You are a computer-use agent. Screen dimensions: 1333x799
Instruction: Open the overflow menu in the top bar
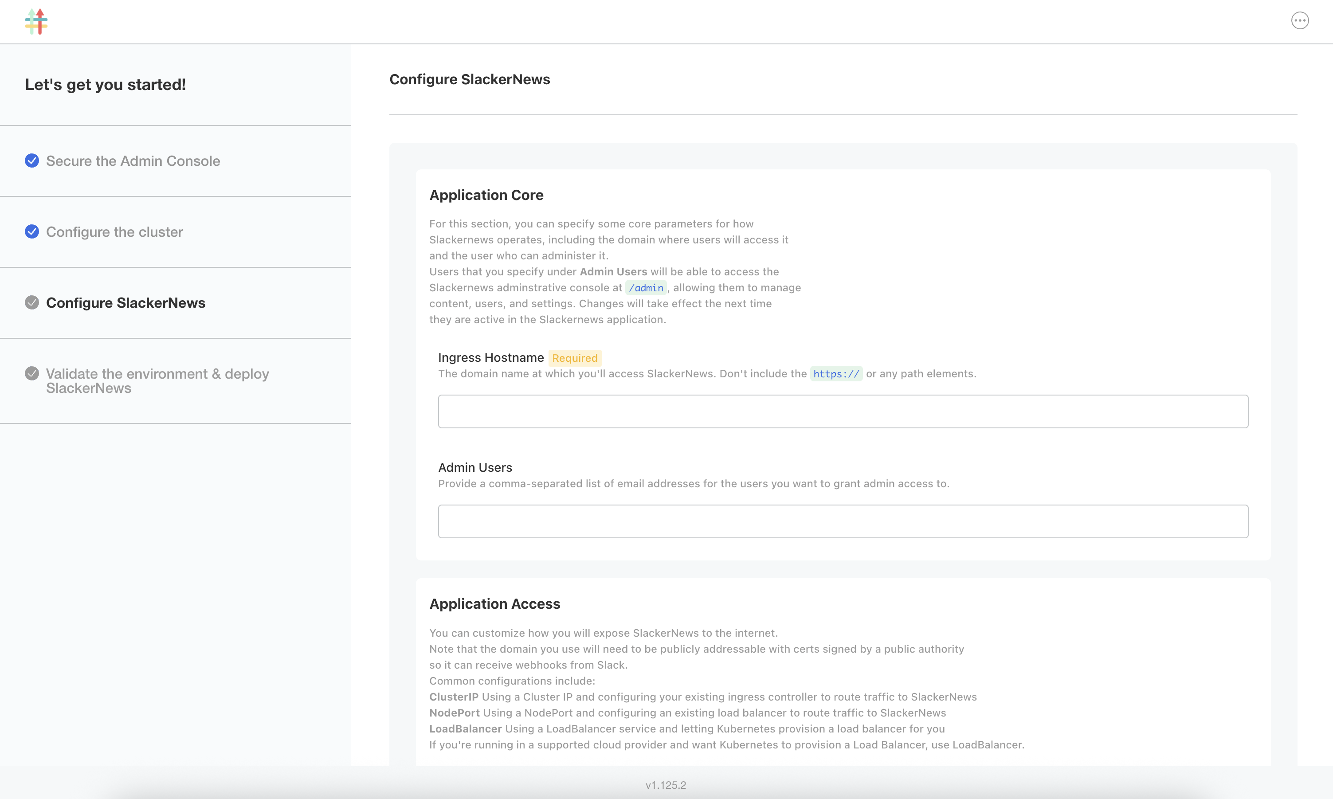point(1300,20)
